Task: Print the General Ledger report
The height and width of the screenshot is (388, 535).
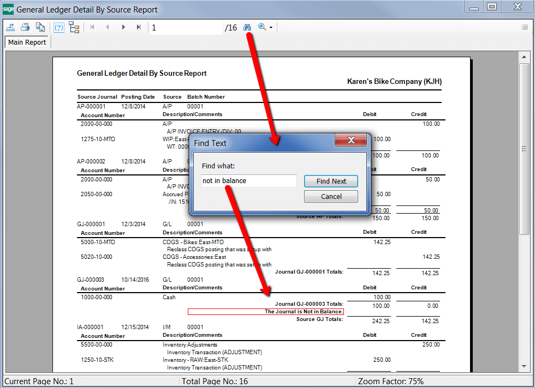Action: pyautogui.click(x=25, y=27)
